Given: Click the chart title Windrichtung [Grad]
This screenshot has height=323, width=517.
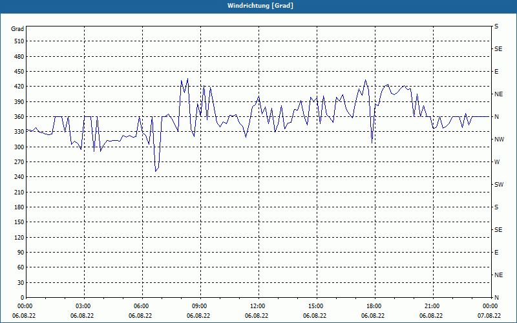Looking at the screenshot, I should point(260,6).
